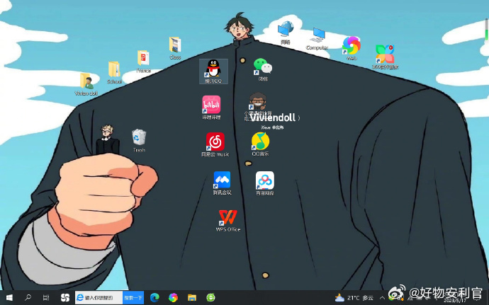Select the Trash recycle bin icon
This screenshot has height=305, width=489.
(139, 139)
